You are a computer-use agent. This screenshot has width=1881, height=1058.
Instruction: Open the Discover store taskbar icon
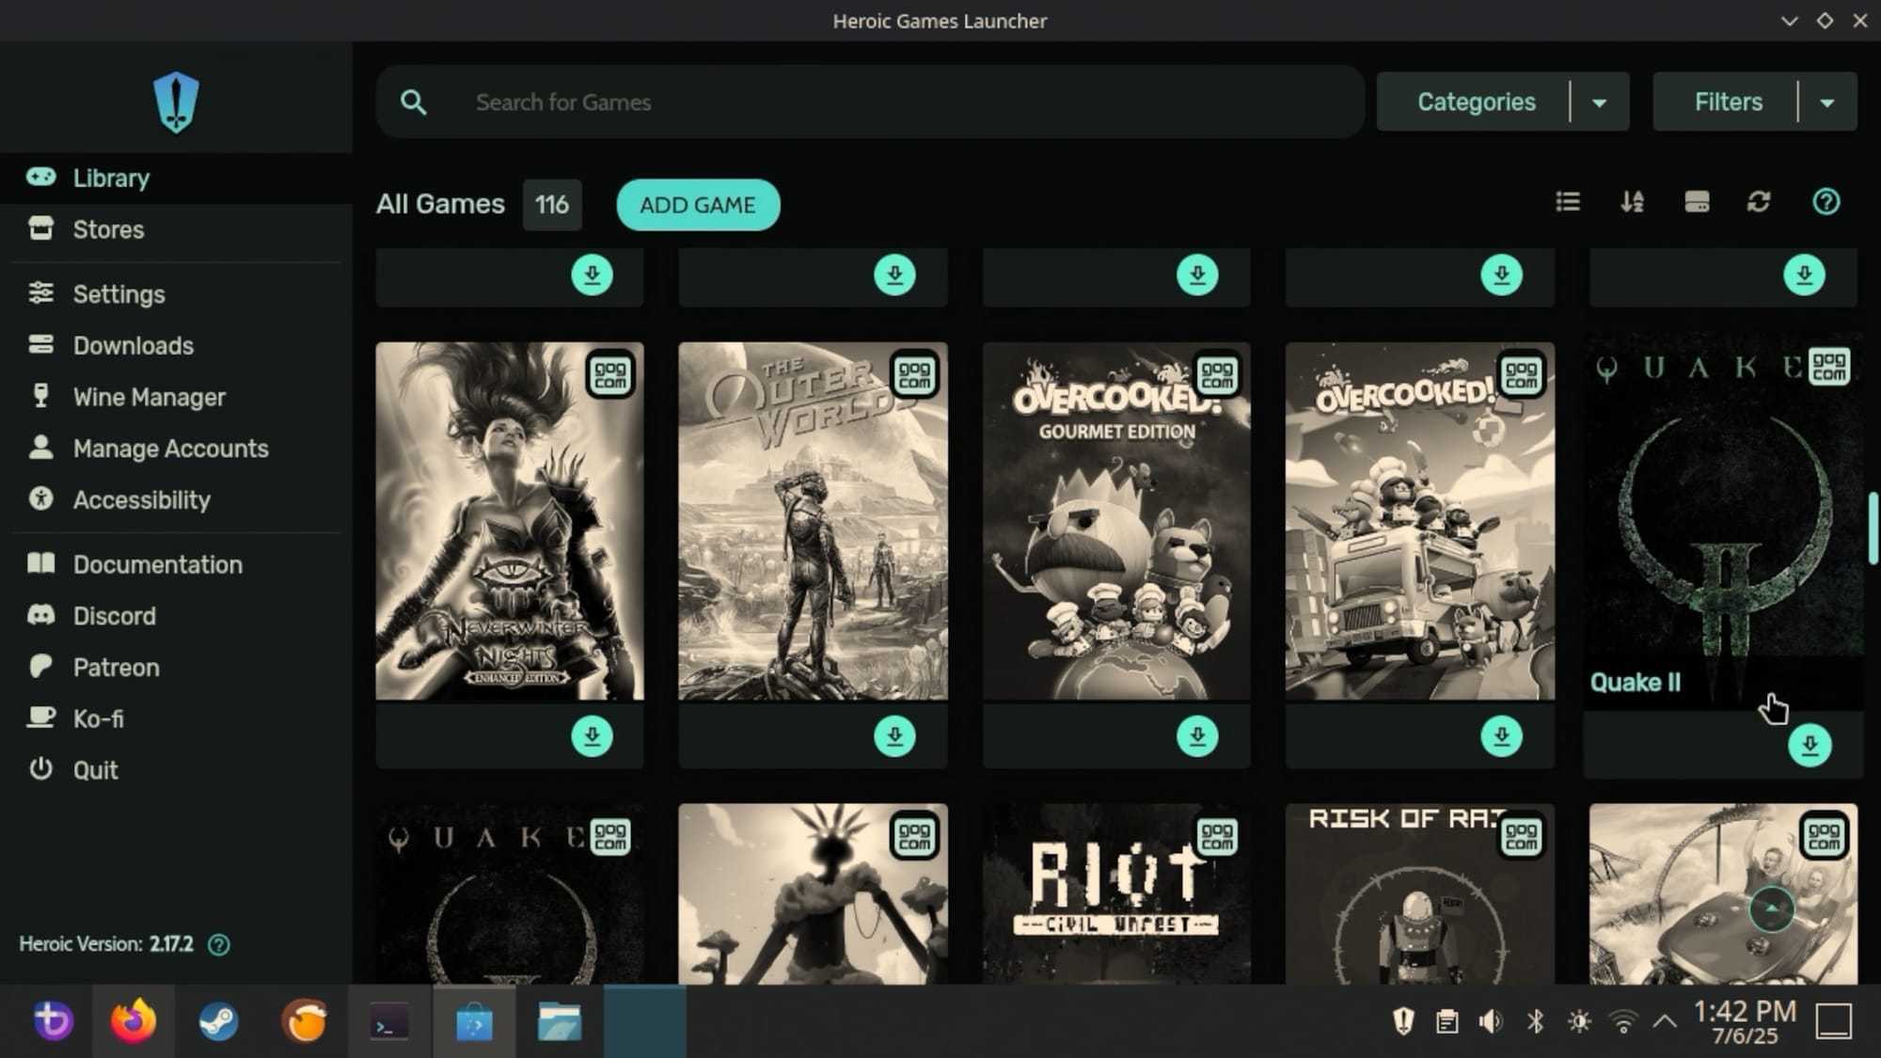click(474, 1021)
